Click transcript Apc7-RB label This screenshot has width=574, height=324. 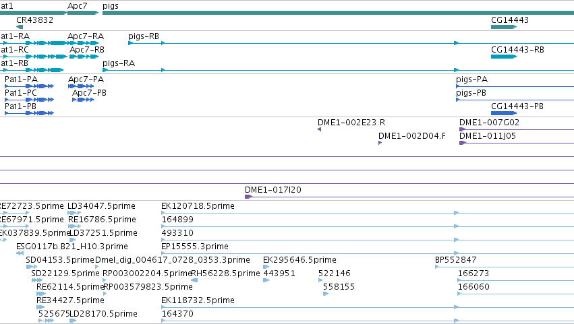coord(87,49)
